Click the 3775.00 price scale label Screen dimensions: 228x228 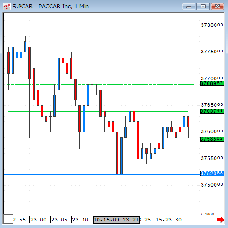point(212,52)
